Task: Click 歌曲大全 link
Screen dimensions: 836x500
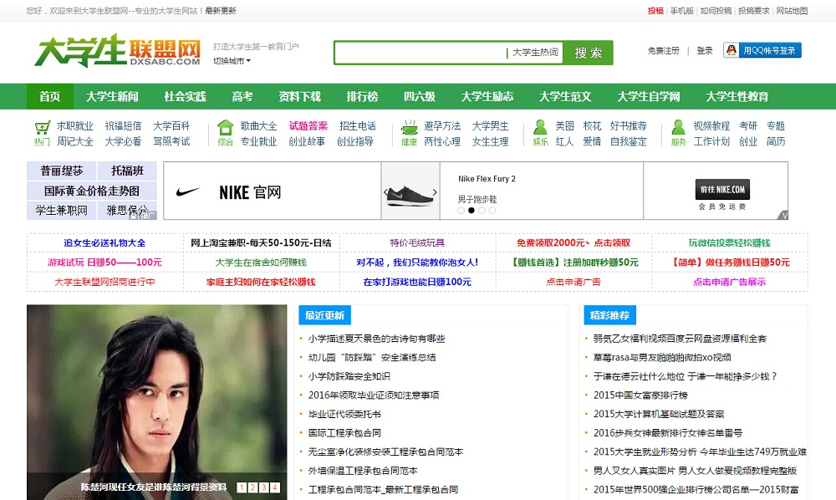Action: click(x=258, y=125)
